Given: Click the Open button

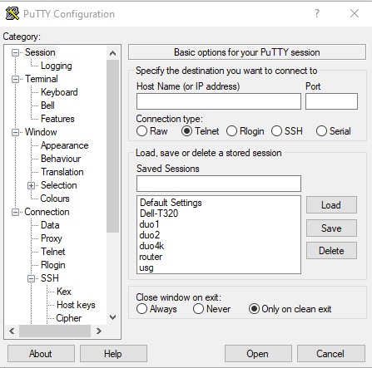Looking at the screenshot, I should 258,354.
